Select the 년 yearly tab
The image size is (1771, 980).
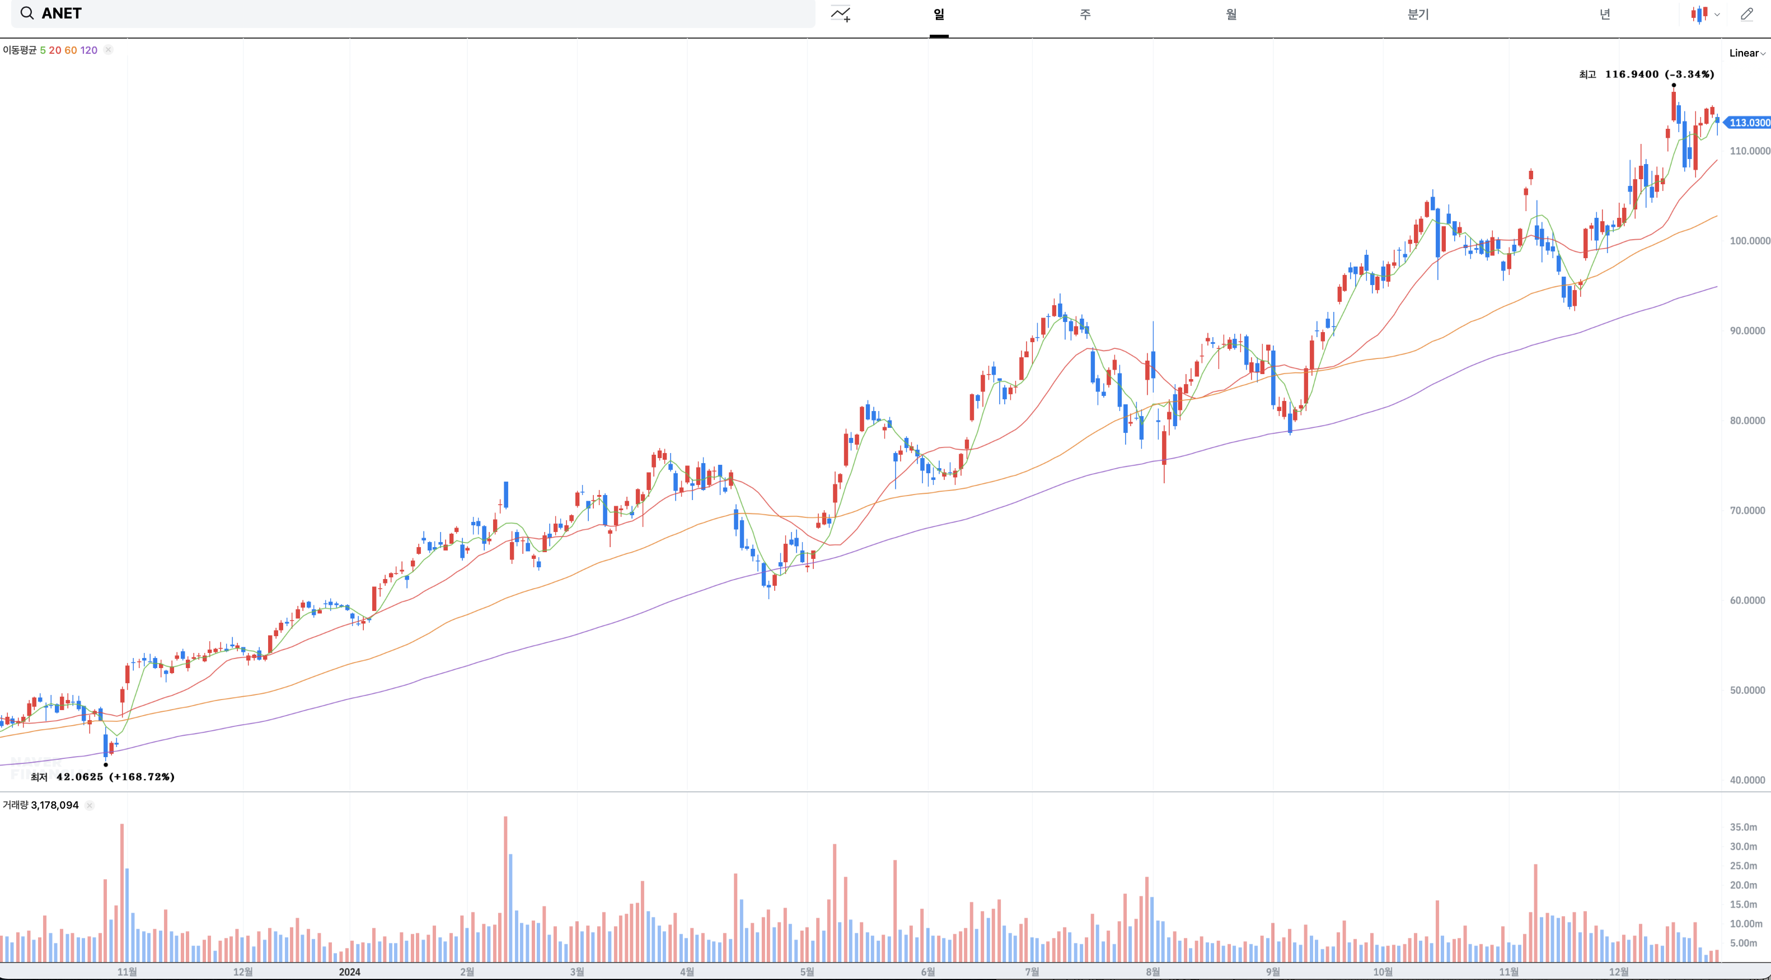click(x=1604, y=14)
